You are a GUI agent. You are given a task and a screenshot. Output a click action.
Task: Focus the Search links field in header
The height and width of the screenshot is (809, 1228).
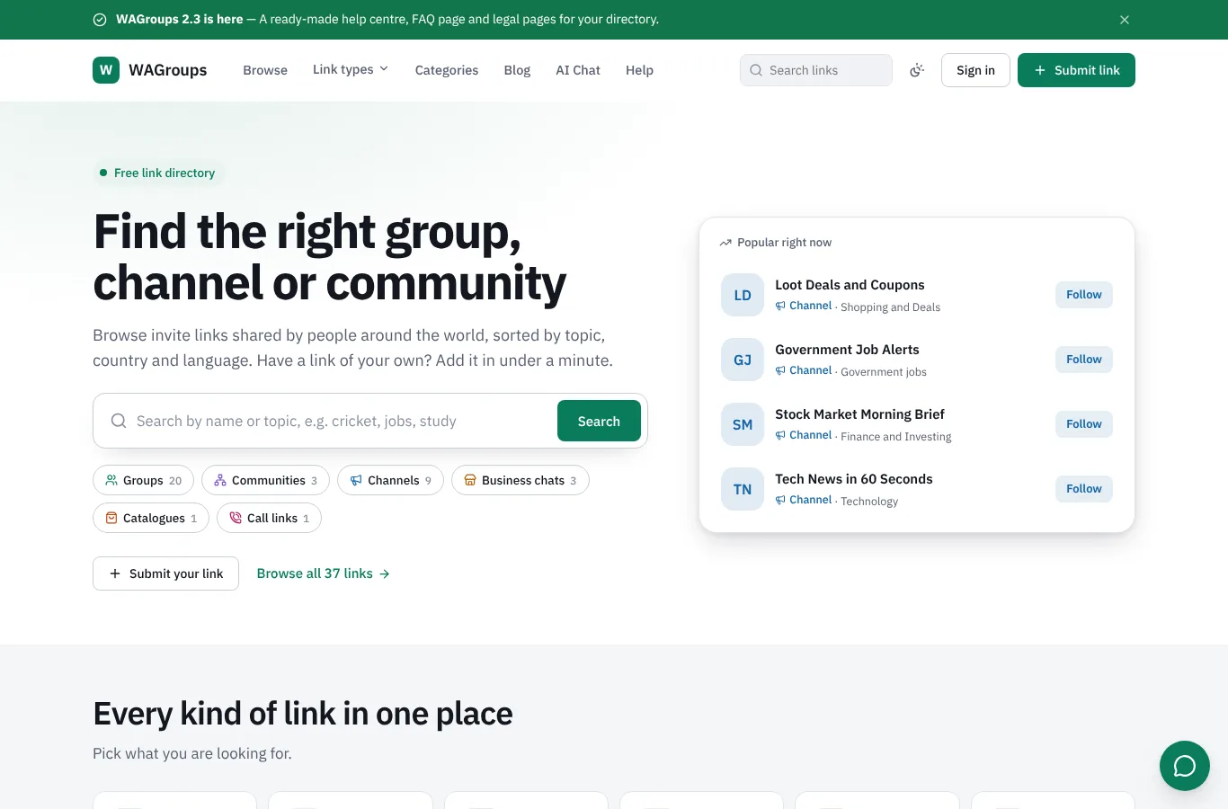coord(816,70)
